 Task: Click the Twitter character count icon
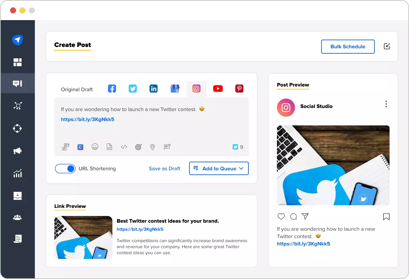(x=235, y=147)
